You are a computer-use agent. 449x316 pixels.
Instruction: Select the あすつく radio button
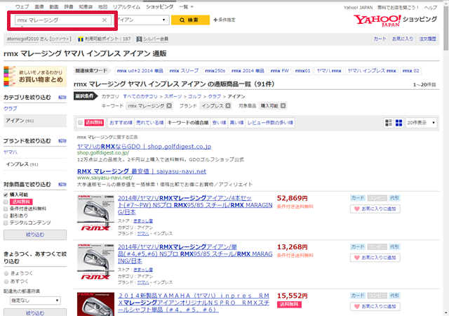coord(6,282)
